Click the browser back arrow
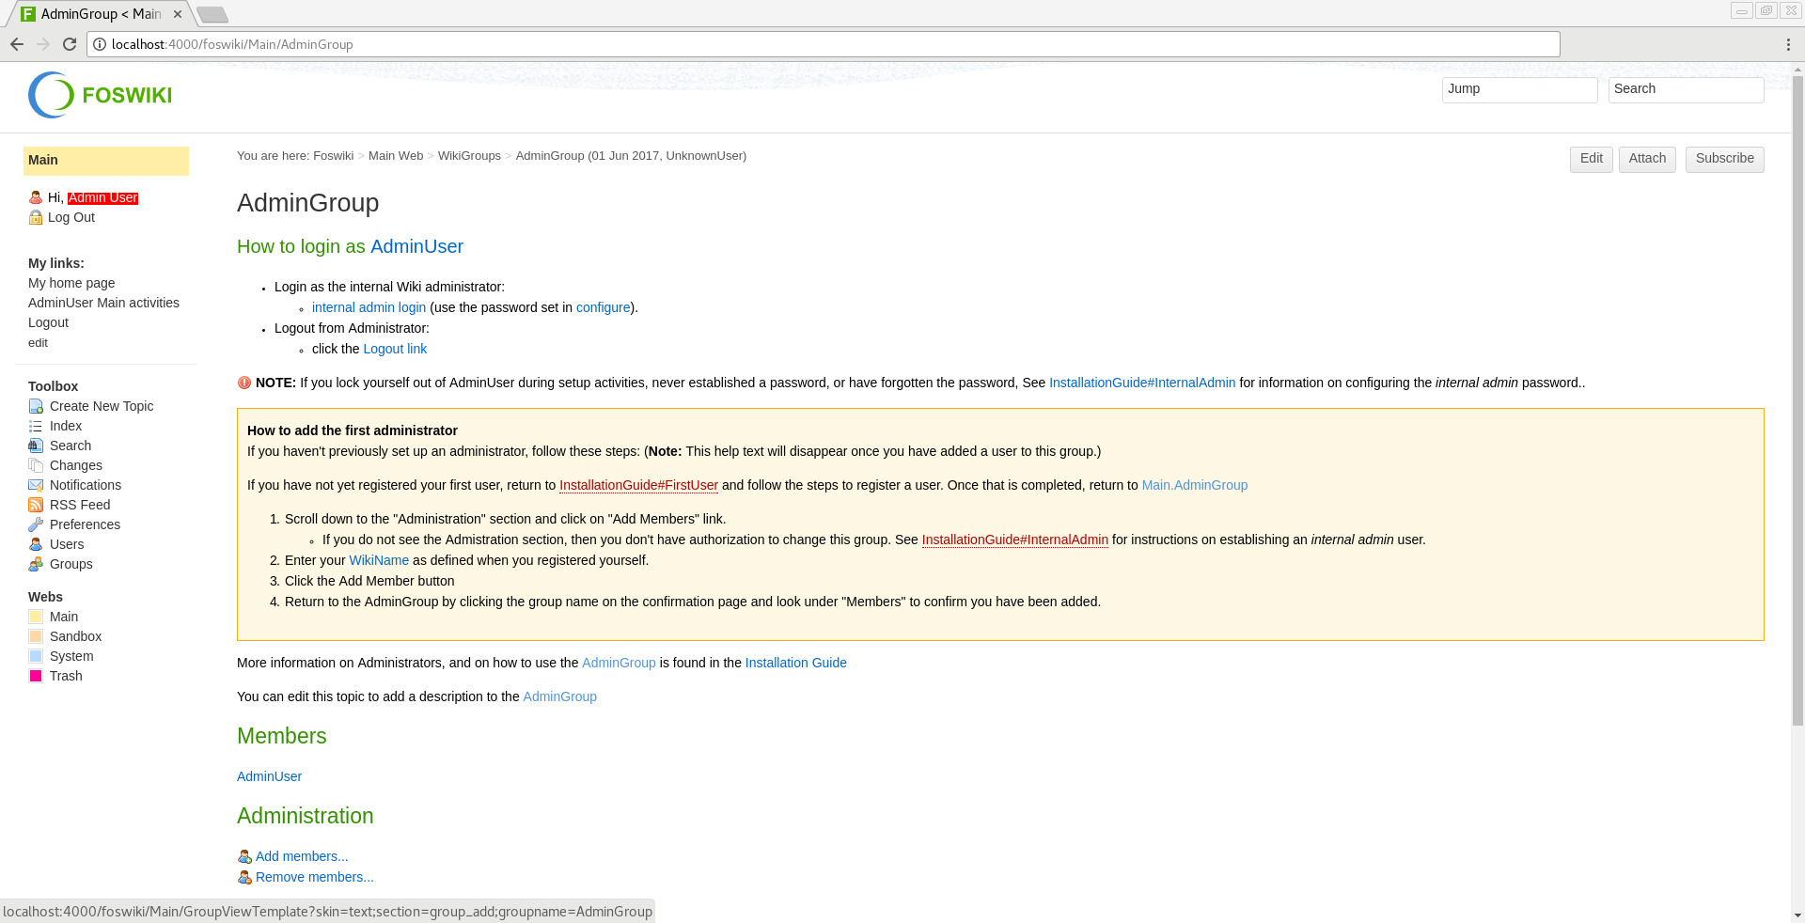The height and width of the screenshot is (923, 1805). coord(17,44)
